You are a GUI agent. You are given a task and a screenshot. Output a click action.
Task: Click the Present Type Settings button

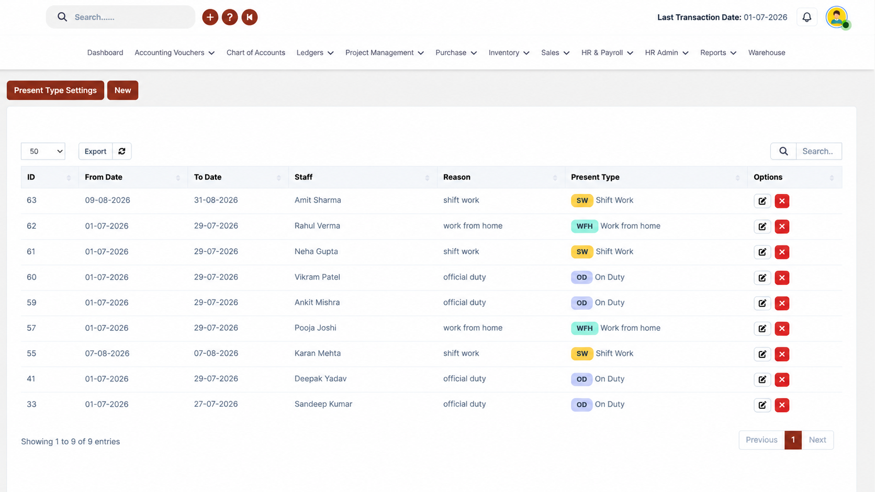pyautogui.click(x=55, y=90)
